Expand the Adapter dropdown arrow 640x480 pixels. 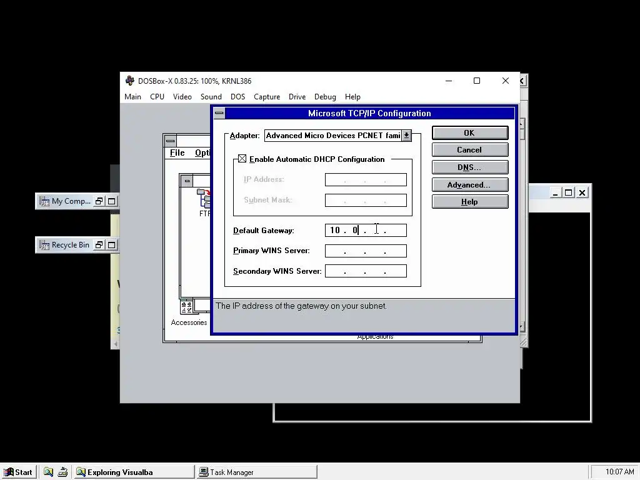pos(406,136)
